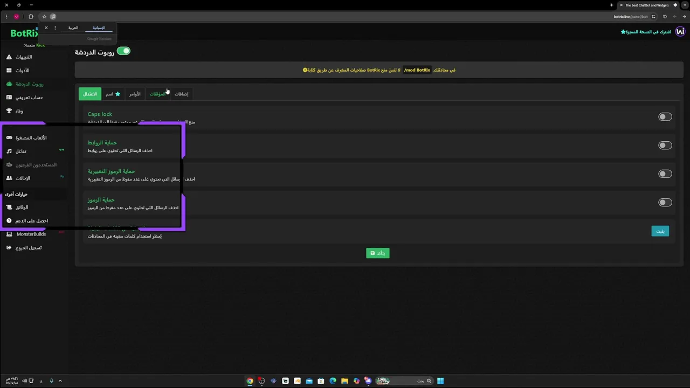Open the user avatar at top right
This screenshot has width=690, height=388.
pos(680,32)
